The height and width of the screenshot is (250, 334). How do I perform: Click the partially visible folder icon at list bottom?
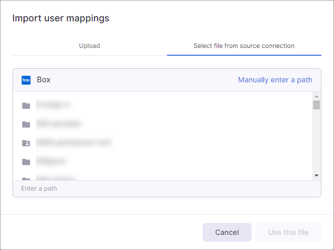(26, 179)
